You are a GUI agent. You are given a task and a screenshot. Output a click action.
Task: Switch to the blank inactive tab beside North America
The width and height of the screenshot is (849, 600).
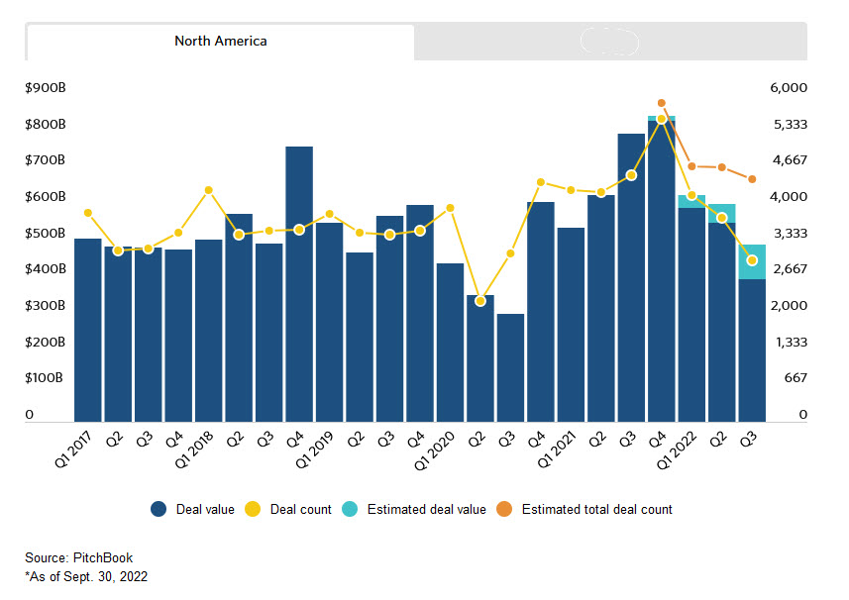pyautogui.click(x=609, y=42)
